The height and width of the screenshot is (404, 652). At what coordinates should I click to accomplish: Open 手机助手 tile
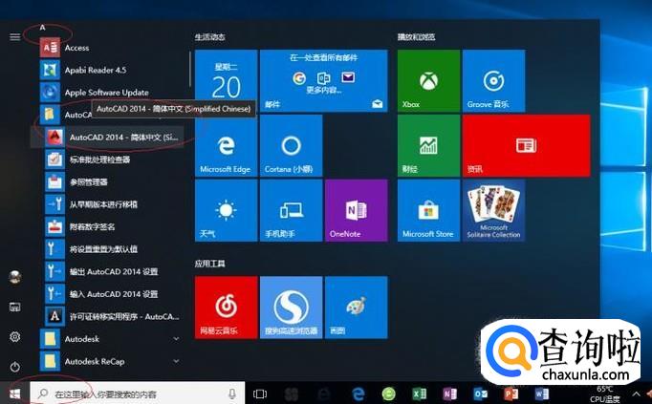[x=291, y=210]
